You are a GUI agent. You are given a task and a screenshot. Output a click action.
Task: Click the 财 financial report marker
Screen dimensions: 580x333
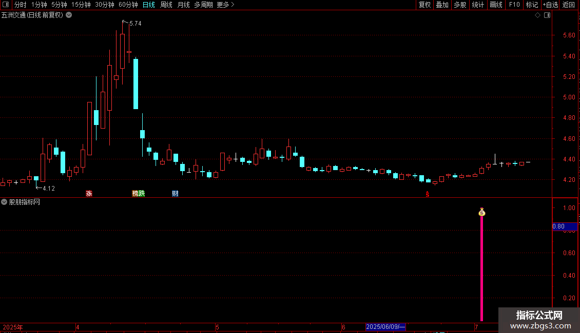pos(176,194)
